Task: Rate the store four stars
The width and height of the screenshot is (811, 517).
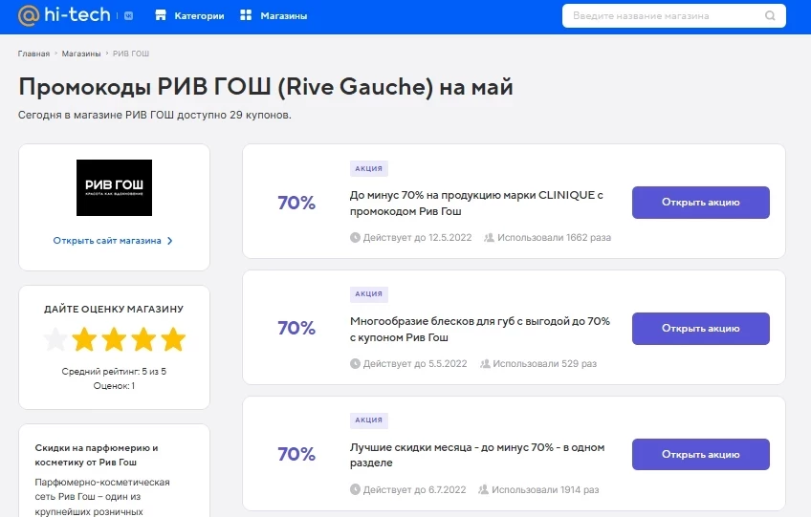Action: tap(143, 339)
